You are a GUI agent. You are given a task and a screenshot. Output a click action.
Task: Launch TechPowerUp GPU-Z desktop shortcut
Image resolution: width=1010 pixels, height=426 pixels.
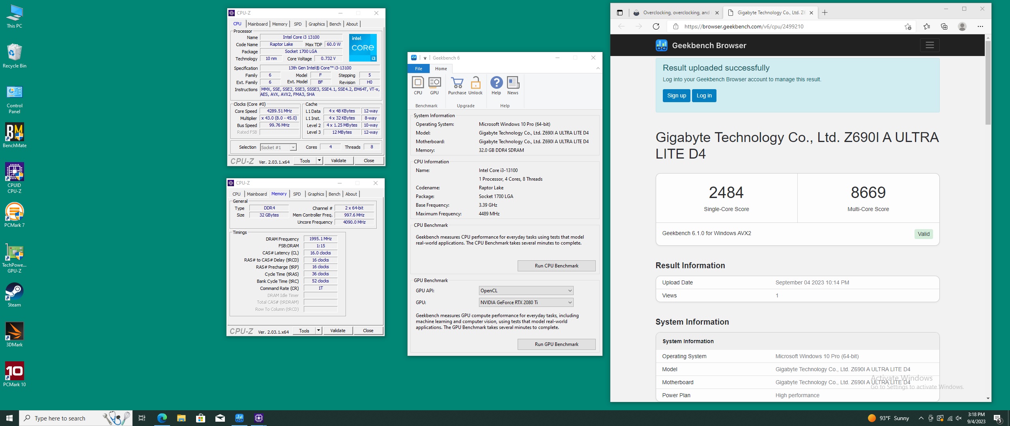15,258
